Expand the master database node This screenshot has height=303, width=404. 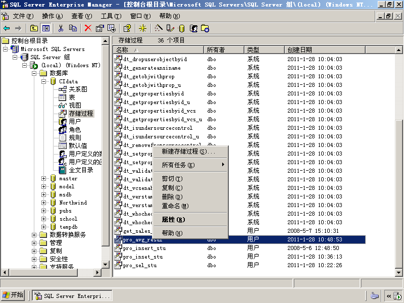coord(44,178)
